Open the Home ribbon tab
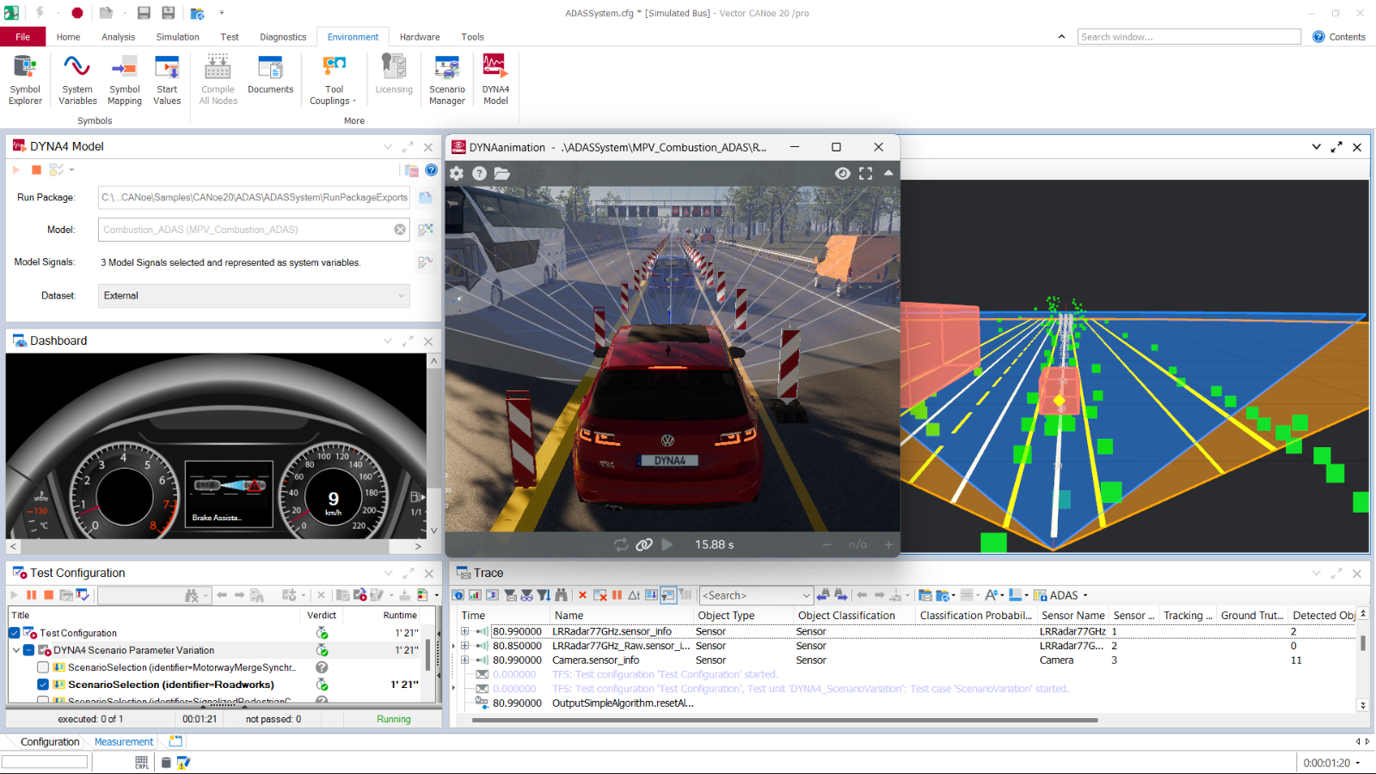1376x774 pixels. [x=68, y=37]
